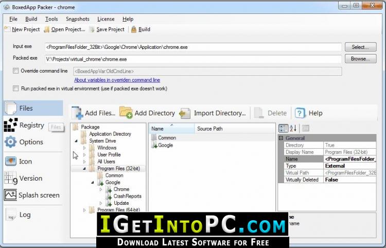This screenshot has height=248, width=386.
Task: Open the Splash screen section icon
Action: point(10,195)
